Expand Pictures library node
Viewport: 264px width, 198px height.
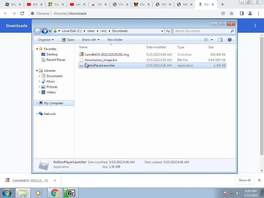point(39,87)
